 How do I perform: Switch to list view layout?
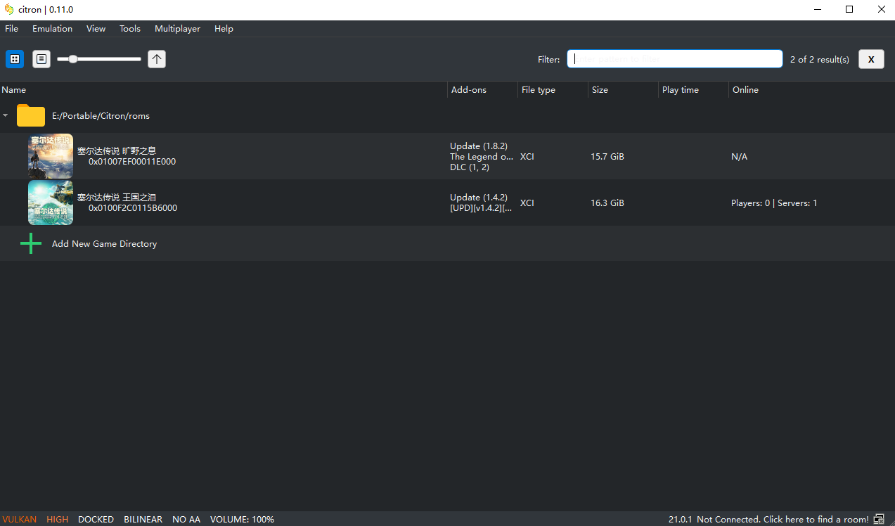pyautogui.click(x=41, y=59)
